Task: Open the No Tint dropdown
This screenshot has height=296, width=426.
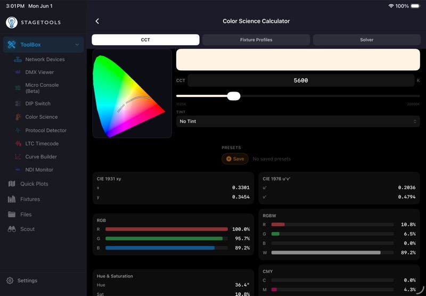Action: 298,121
